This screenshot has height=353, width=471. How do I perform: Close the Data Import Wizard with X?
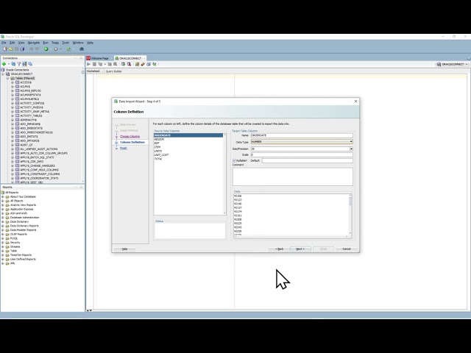[x=355, y=101]
